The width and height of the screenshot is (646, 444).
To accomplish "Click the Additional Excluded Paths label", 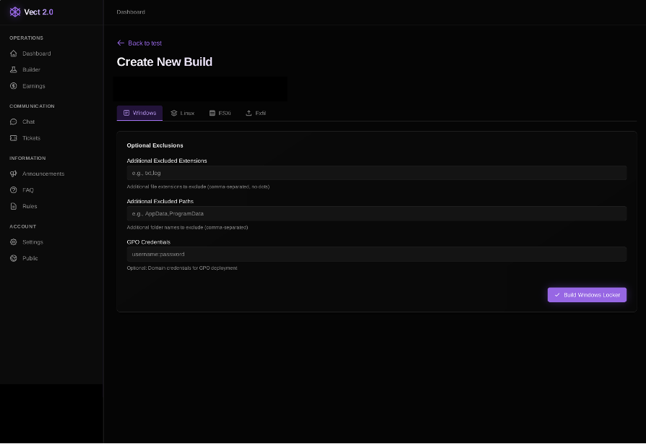I will coord(160,201).
